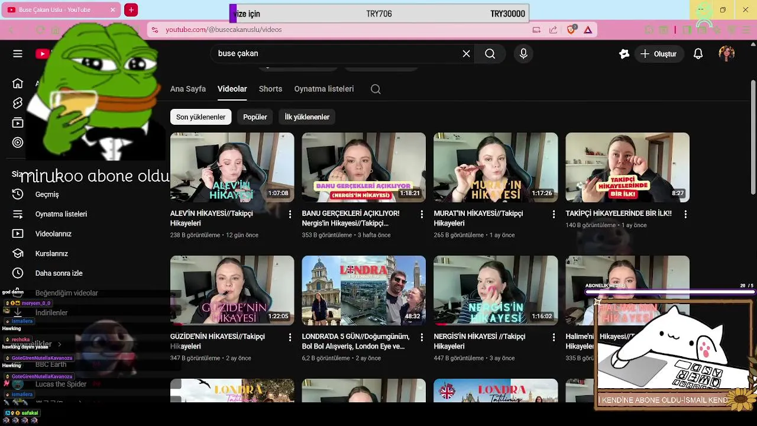
Task: Open BBC Earth subscription in sidebar
Action: (51, 364)
